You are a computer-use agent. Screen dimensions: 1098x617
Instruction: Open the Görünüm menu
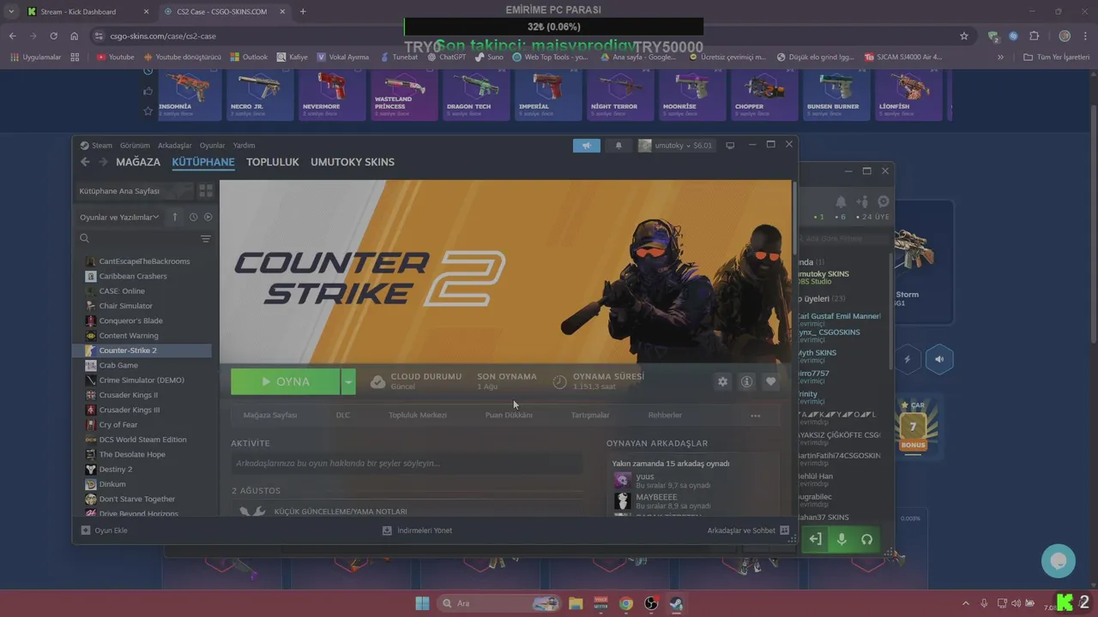(135, 146)
